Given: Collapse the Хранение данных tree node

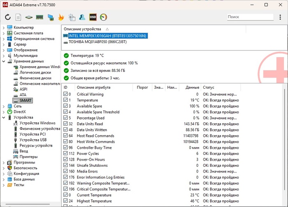Looking at the screenshot, I should (4, 61).
